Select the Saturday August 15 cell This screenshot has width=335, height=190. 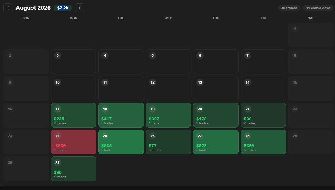311,88
